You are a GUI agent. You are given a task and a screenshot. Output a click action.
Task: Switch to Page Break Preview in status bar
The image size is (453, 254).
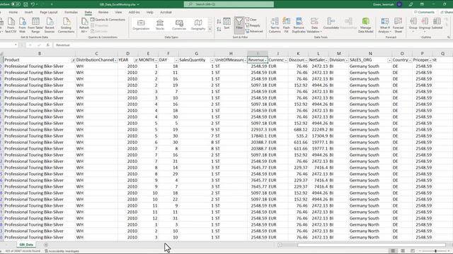(x=412, y=251)
